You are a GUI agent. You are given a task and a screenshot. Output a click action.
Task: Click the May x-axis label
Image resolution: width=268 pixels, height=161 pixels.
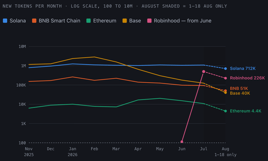pyautogui.click(x=160, y=149)
